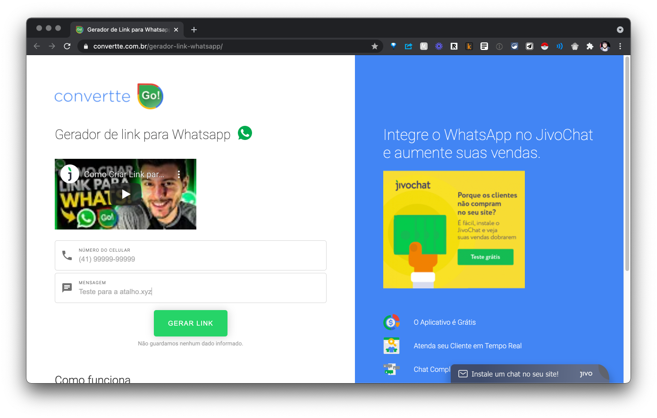Open the Pokéball extension icon
This screenshot has width=657, height=418.
pos(545,46)
